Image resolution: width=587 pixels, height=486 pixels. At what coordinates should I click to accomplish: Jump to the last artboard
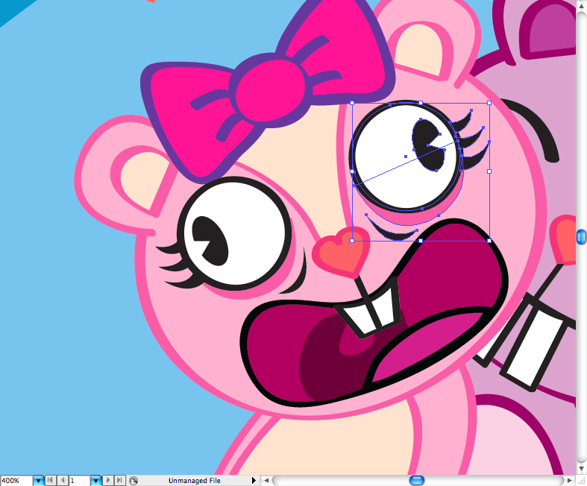pyautogui.click(x=119, y=481)
